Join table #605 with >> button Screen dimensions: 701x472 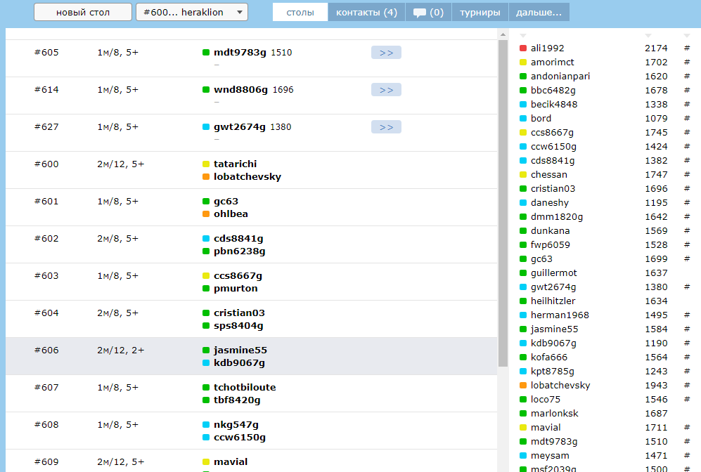point(386,53)
